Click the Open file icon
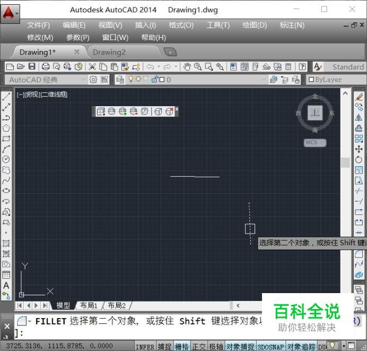This screenshot has width=367, height=351. 21,67
